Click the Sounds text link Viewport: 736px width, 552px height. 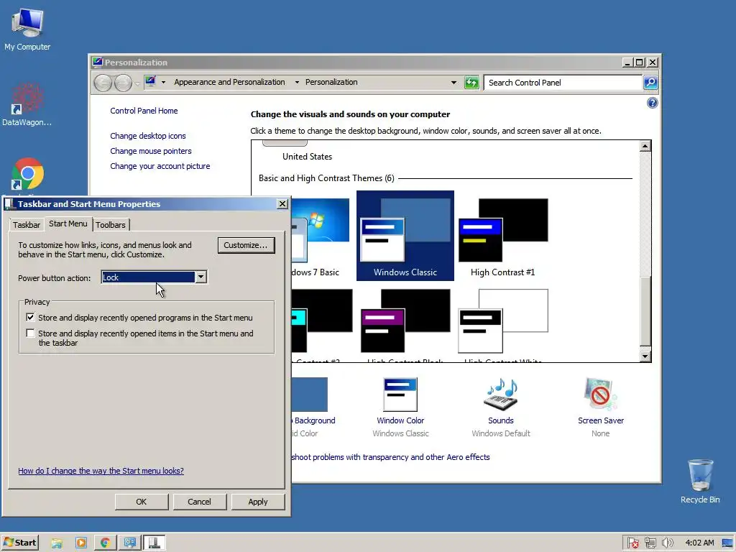click(501, 420)
